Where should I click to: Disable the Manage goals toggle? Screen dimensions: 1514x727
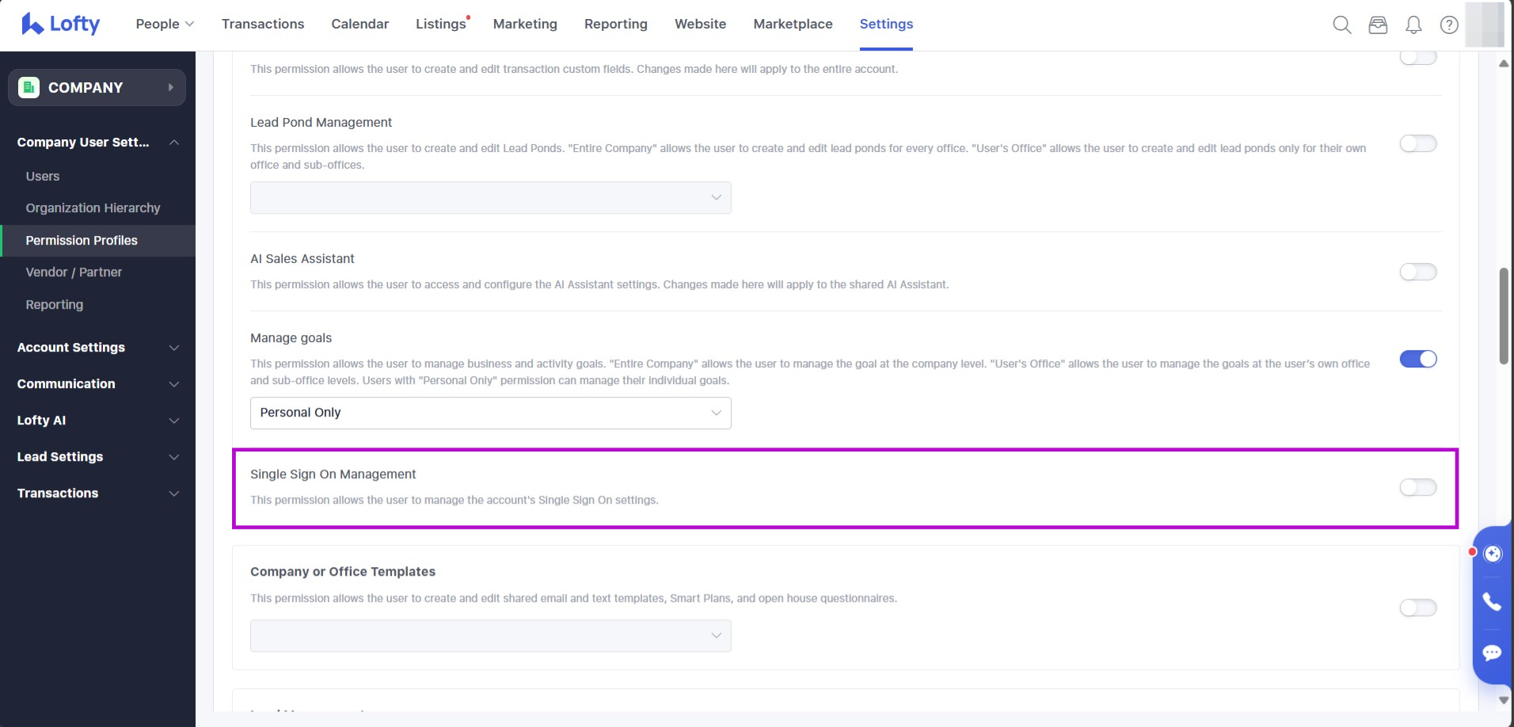(1417, 359)
